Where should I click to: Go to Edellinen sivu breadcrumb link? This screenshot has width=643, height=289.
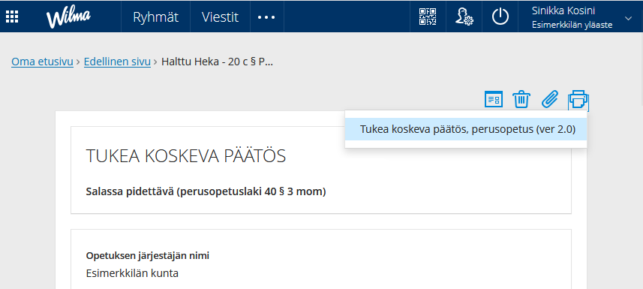(117, 62)
